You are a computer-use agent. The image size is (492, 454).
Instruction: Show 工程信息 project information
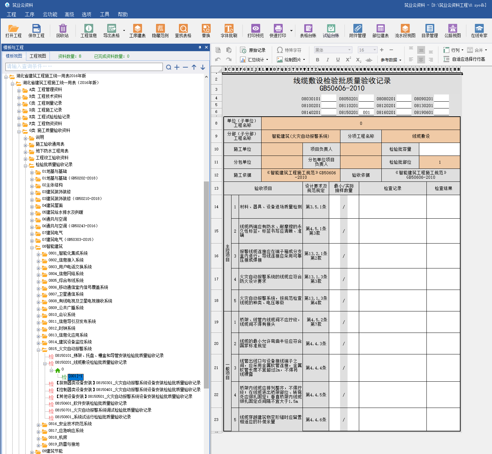pos(88,31)
